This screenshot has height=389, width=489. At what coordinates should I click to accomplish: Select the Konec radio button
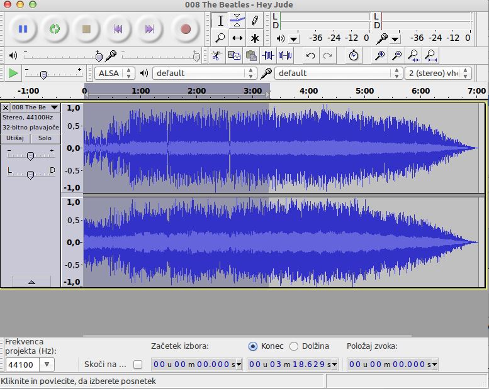click(x=253, y=346)
